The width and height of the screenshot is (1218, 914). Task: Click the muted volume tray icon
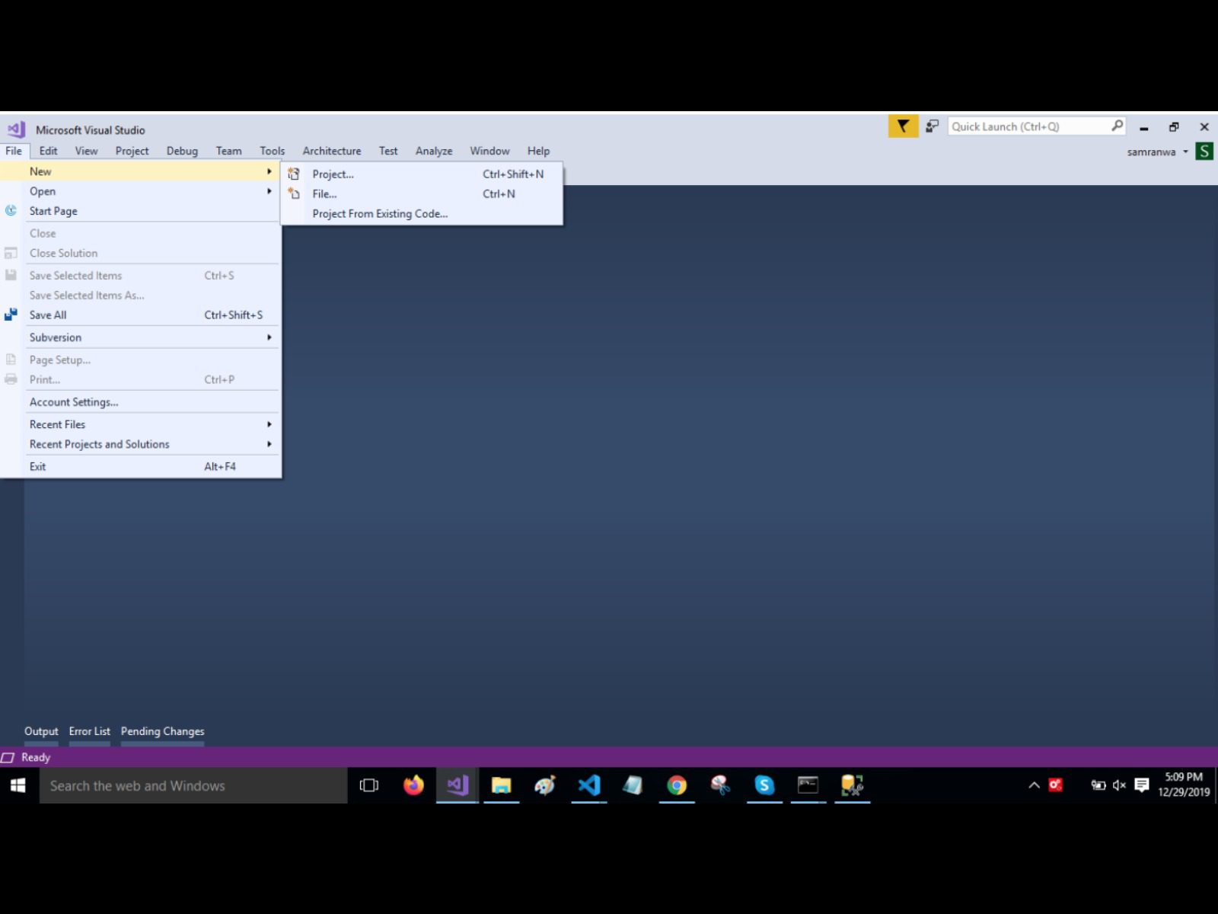click(x=1119, y=785)
